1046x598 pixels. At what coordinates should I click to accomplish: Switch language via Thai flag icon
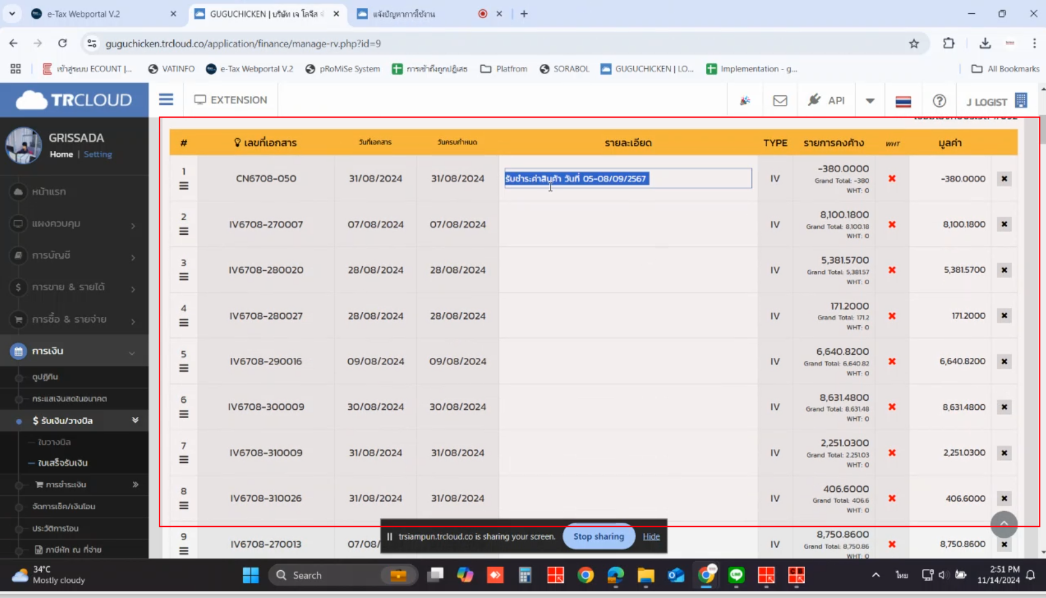903,101
